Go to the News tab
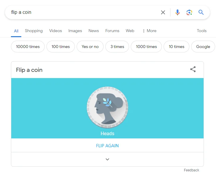 tap(94, 31)
